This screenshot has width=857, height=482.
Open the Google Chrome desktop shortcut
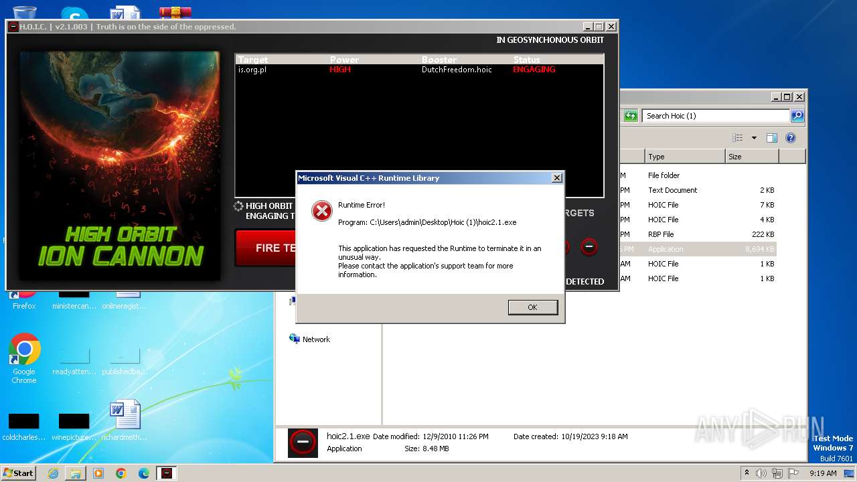pyautogui.click(x=24, y=359)
